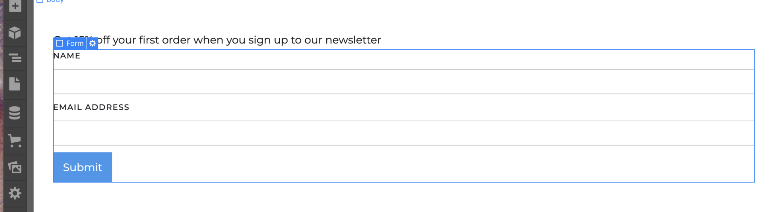
Task: Open the Components cube panel
Action: tap(15, 33)
